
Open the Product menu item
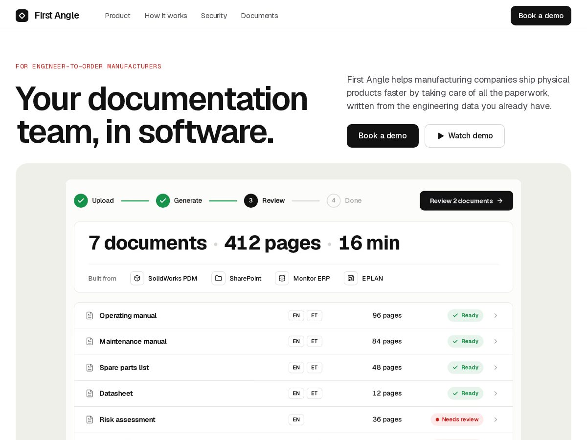pyautogui.click(x=118, y=16)
